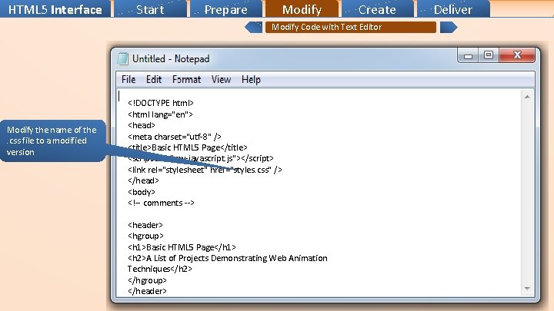Click the '</head>' line
The height and width of the screenshot is (311, 554).
(143, 180)
